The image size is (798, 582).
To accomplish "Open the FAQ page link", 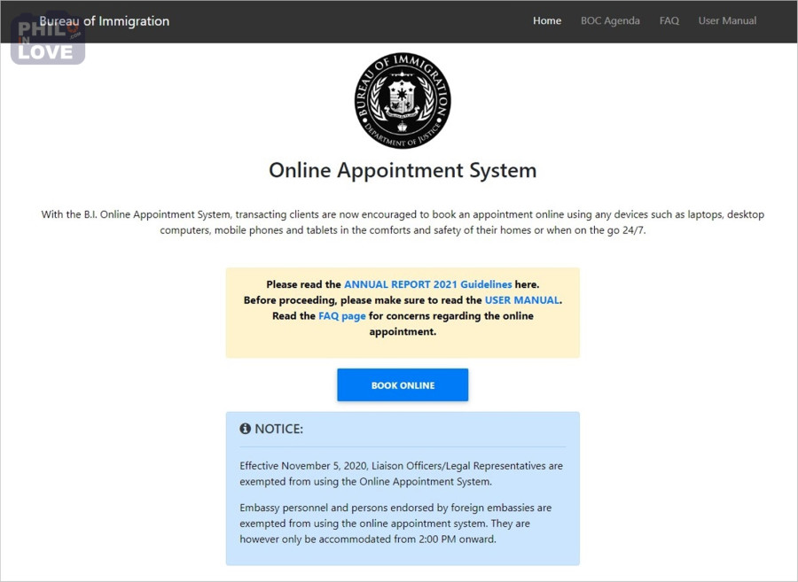I will tap(342, 315).
